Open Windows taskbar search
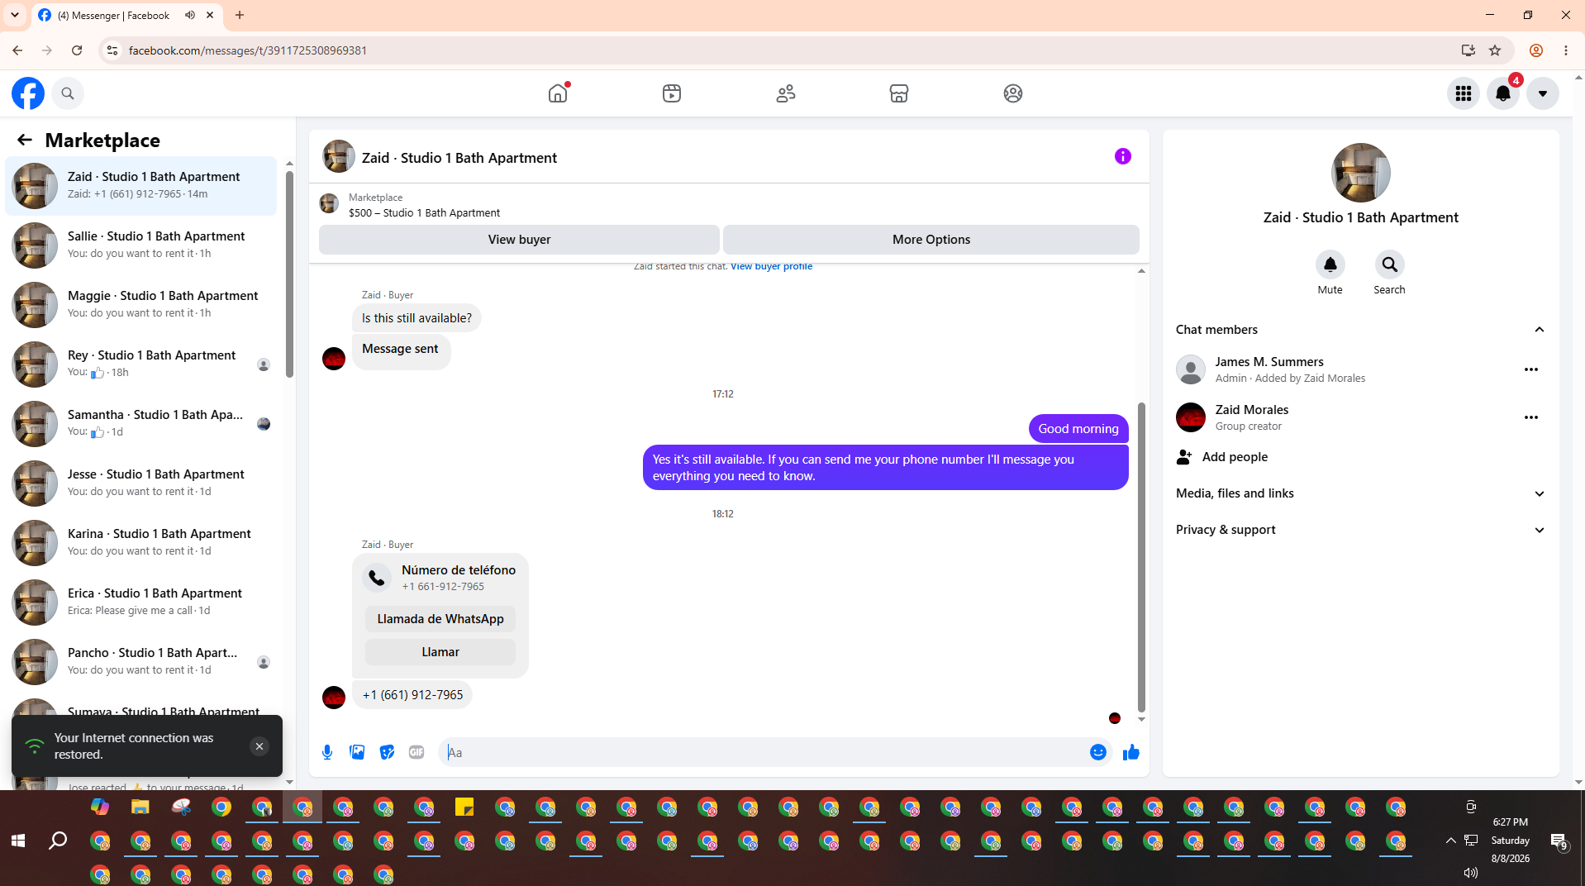This screenshot has width=1585, height=886. click(58, 841)
